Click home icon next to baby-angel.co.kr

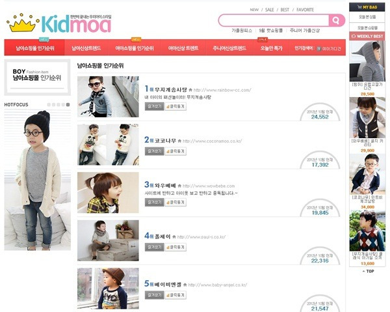click(x=185, y=285)
